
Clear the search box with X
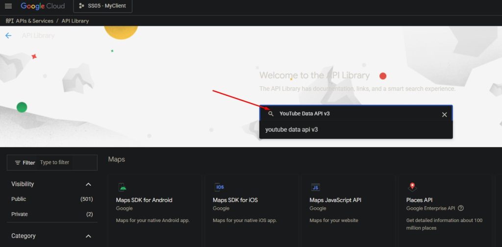point(444,114)
